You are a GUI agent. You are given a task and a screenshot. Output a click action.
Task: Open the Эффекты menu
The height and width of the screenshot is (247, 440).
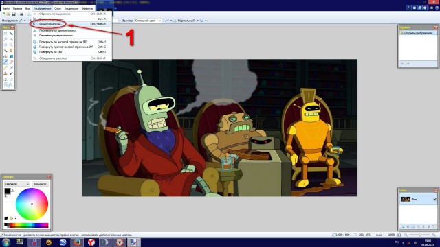[x=87, y=8]
